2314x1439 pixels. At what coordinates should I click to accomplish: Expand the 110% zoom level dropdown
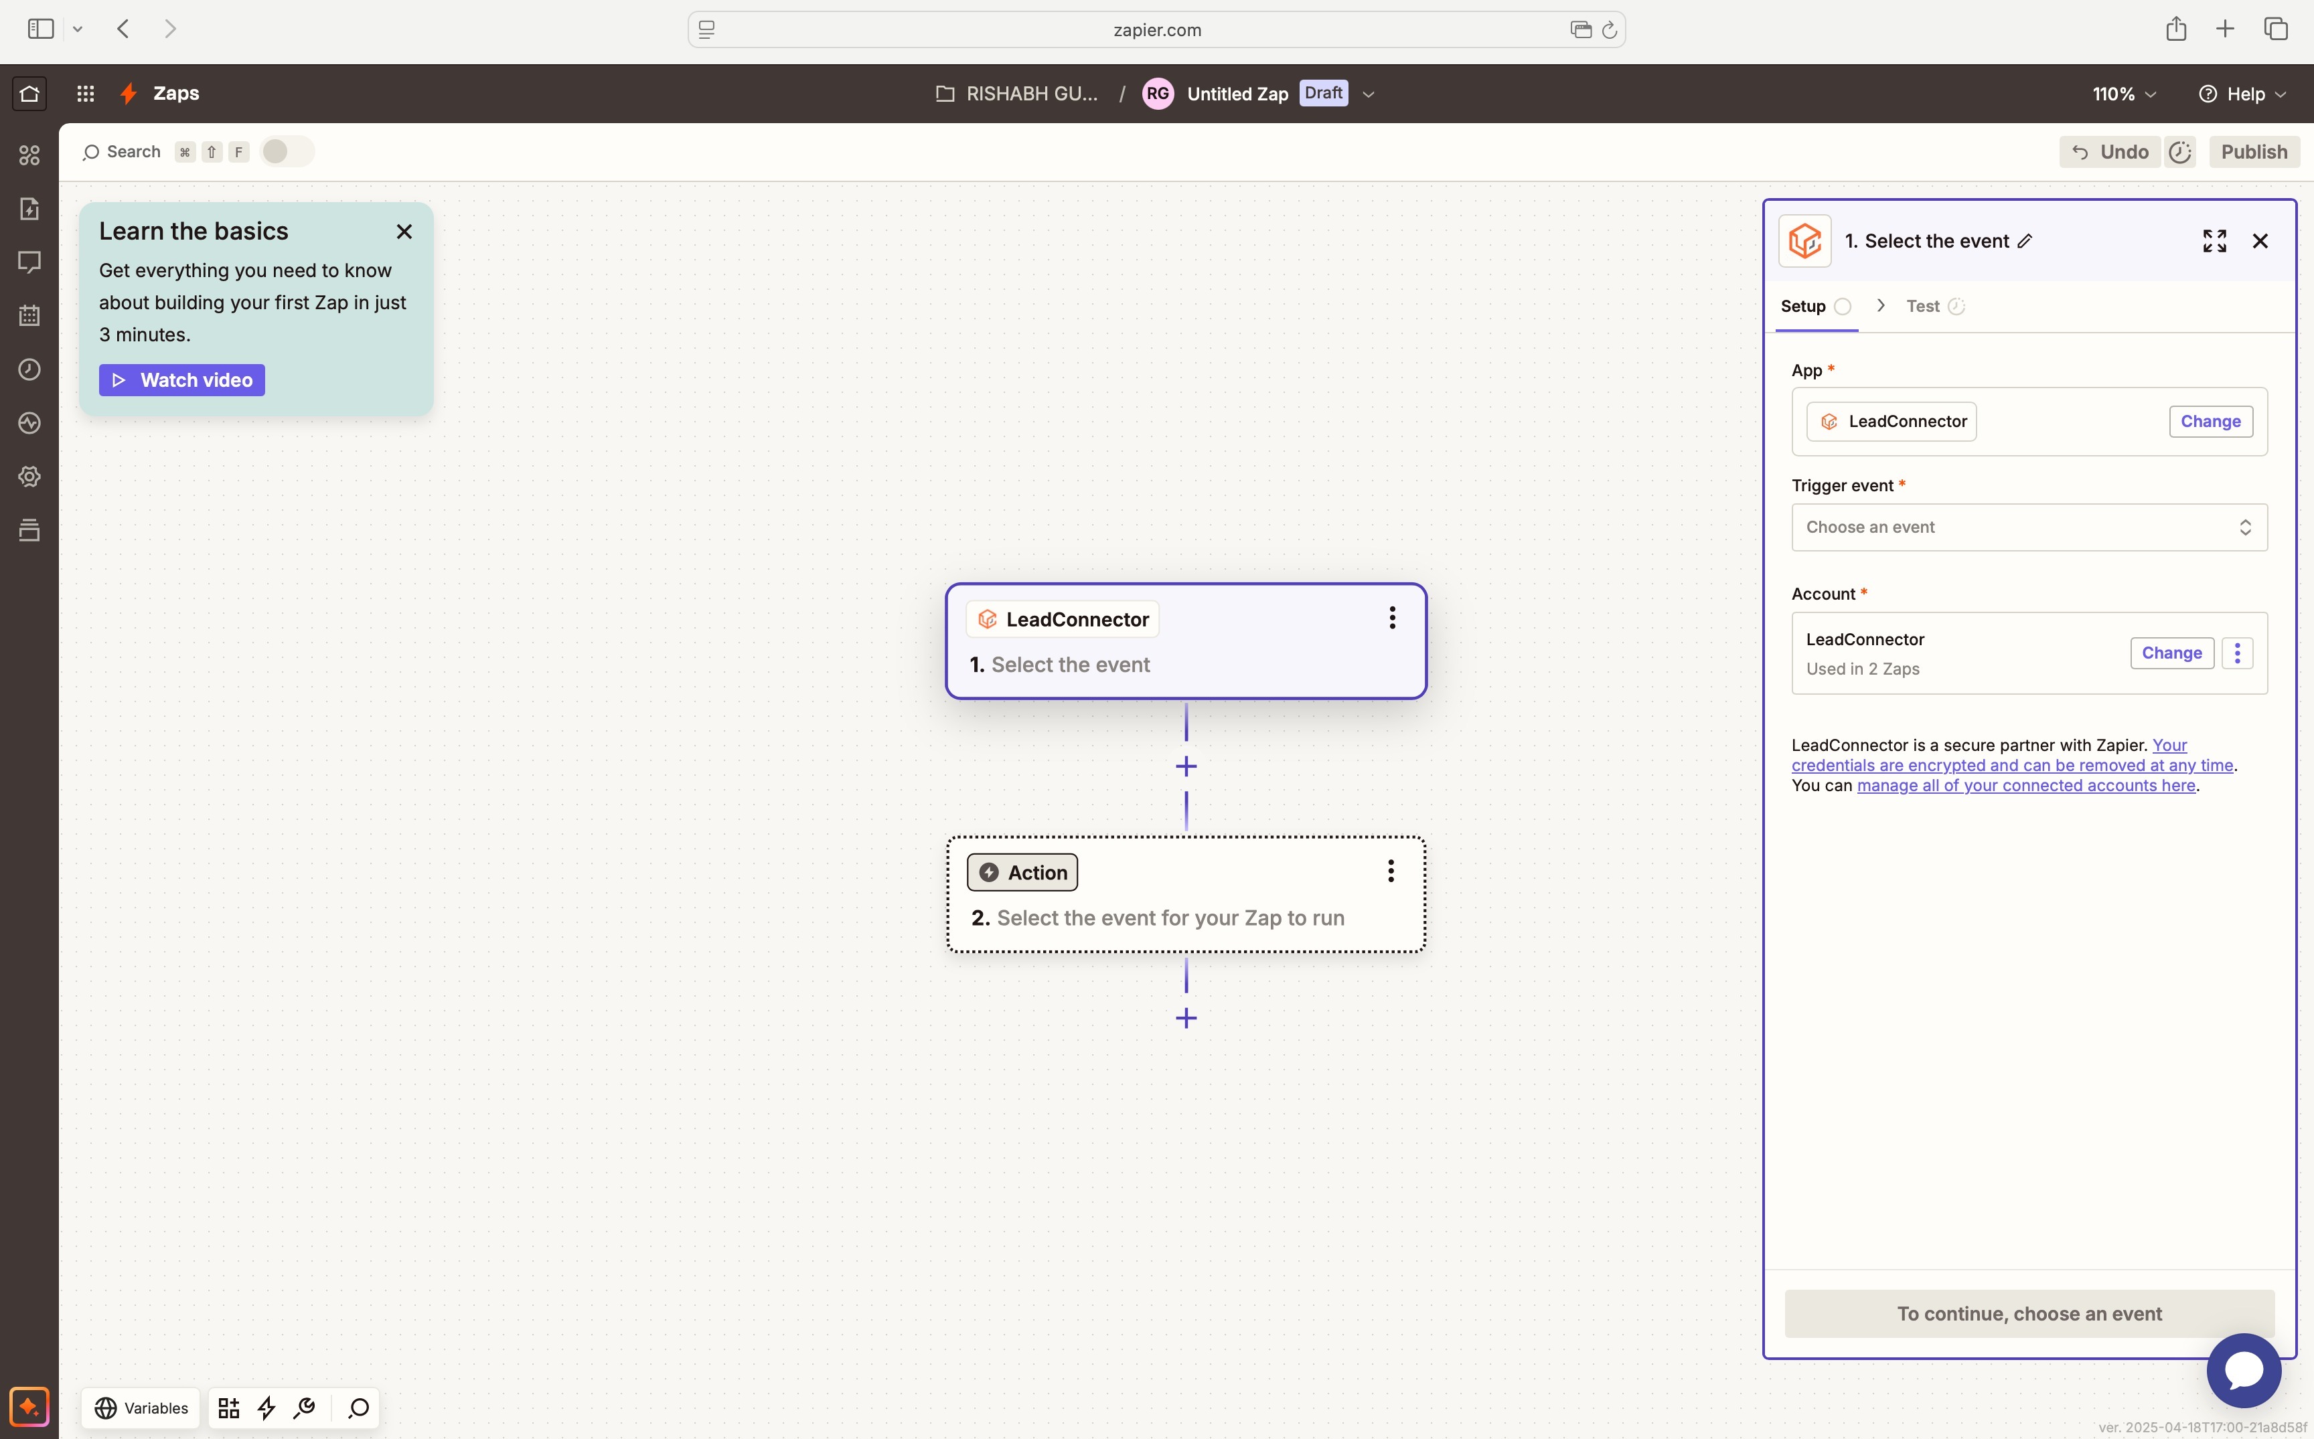(2124, 94)
